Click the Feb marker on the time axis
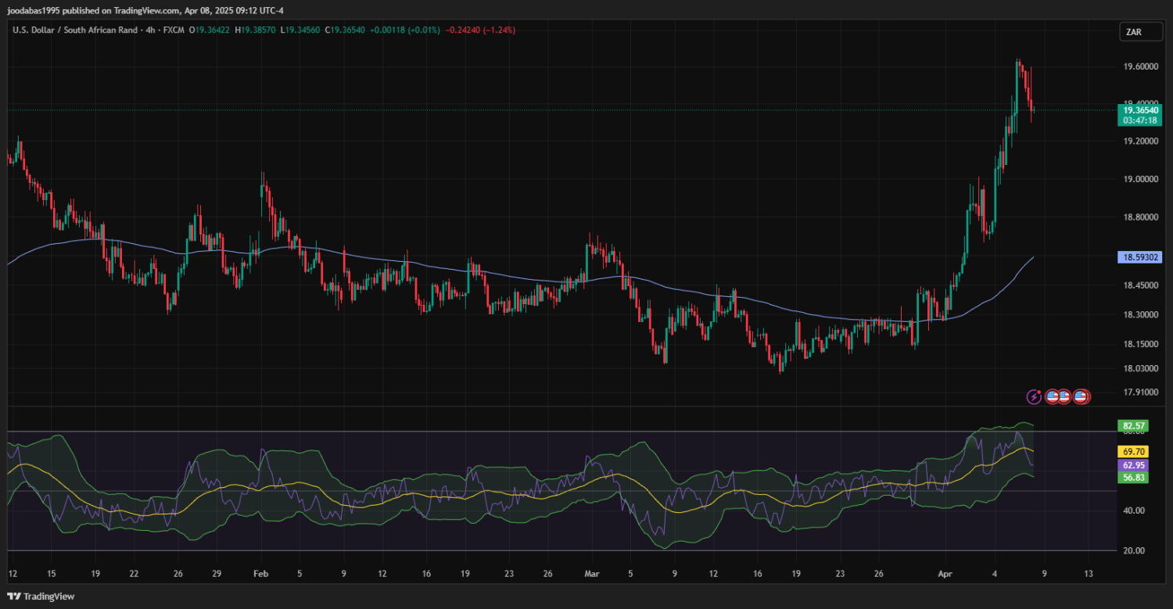Viewport: 1173px width, 609px height. click(261, 574)
